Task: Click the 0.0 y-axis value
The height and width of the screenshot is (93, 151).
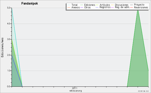Action: point(9,86)
